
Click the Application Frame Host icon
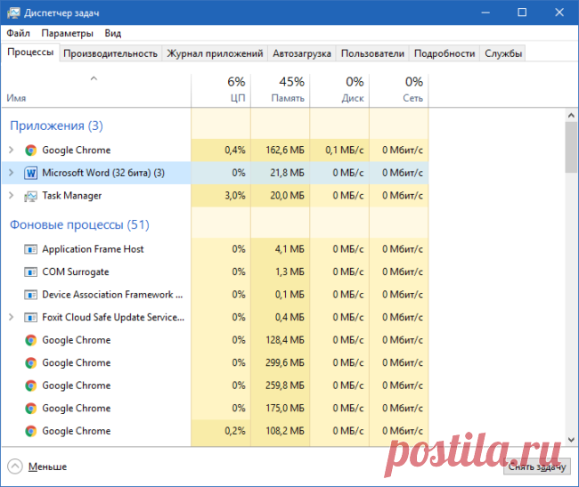[x=31, y=250]
